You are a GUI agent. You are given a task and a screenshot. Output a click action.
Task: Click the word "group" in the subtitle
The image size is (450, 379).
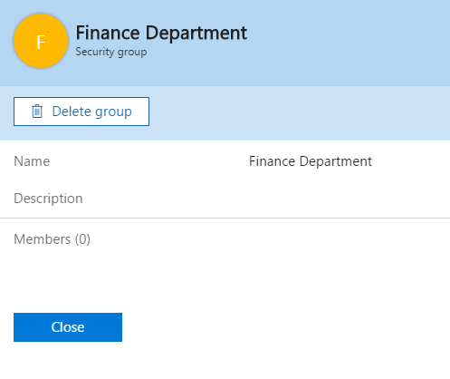point(132,53)
